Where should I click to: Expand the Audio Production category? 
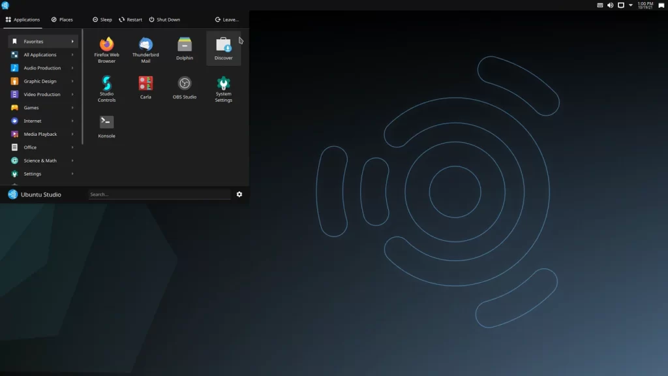click(x=42, y=68)
